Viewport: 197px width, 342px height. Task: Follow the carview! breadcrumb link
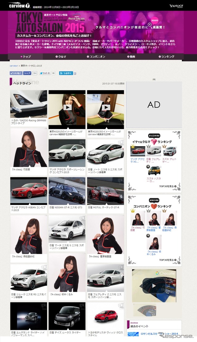pyautogui.click(x=14, y=66)
